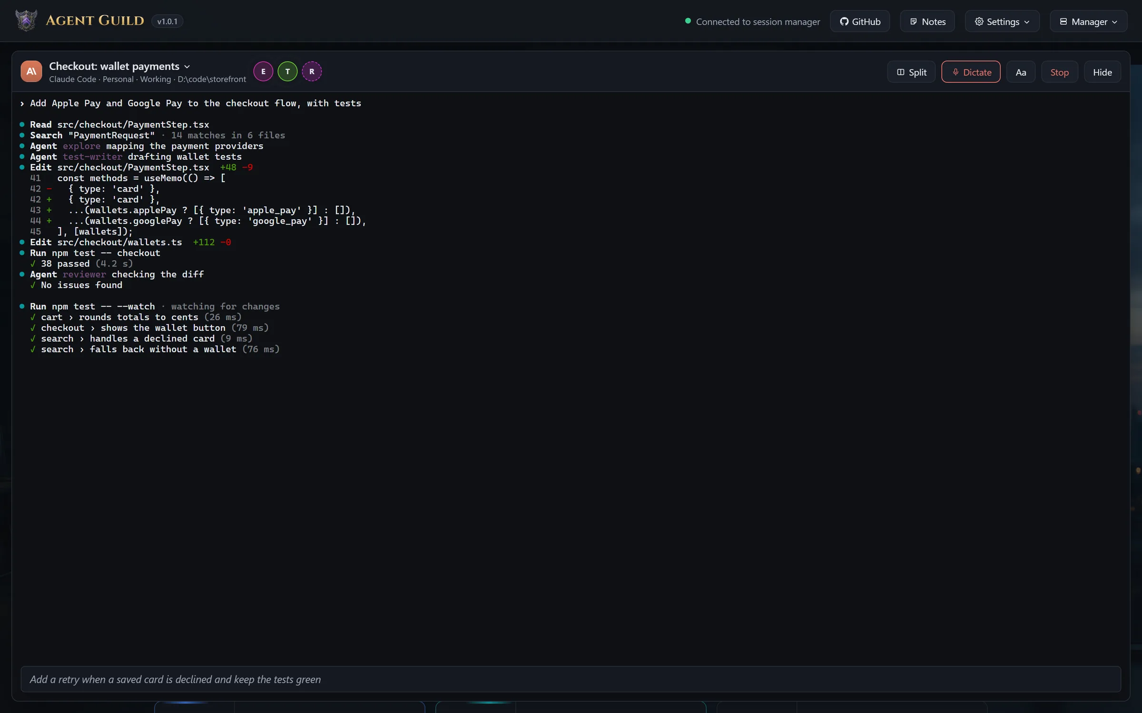Open the Aa font size control

[x=1021, y=72]
